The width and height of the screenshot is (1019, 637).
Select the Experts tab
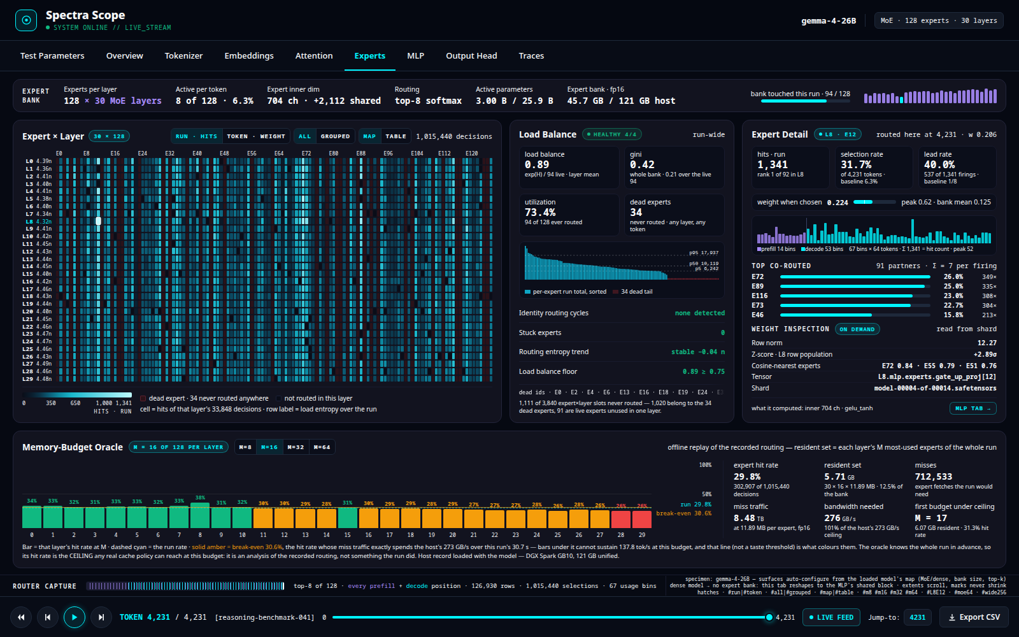pos(370,56)
